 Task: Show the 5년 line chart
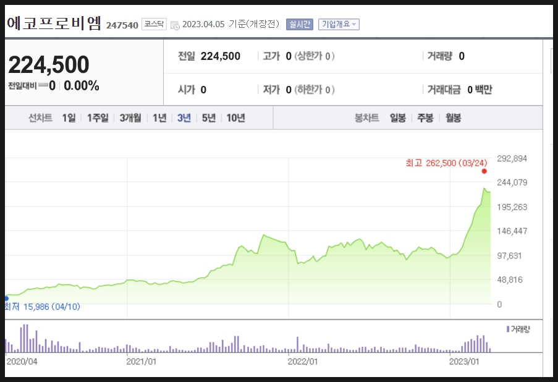tap(209, 118)
